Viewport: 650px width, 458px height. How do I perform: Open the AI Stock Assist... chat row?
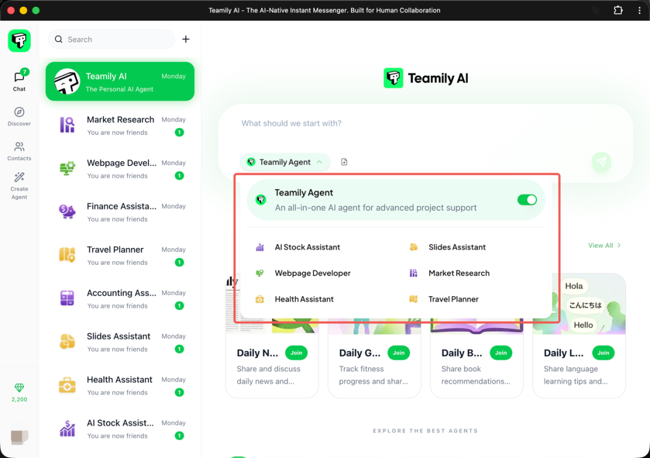(120, 428)
